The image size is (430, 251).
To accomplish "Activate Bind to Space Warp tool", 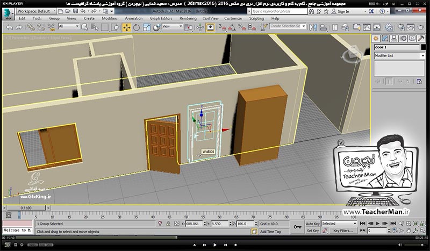I will tap(51, 27).
